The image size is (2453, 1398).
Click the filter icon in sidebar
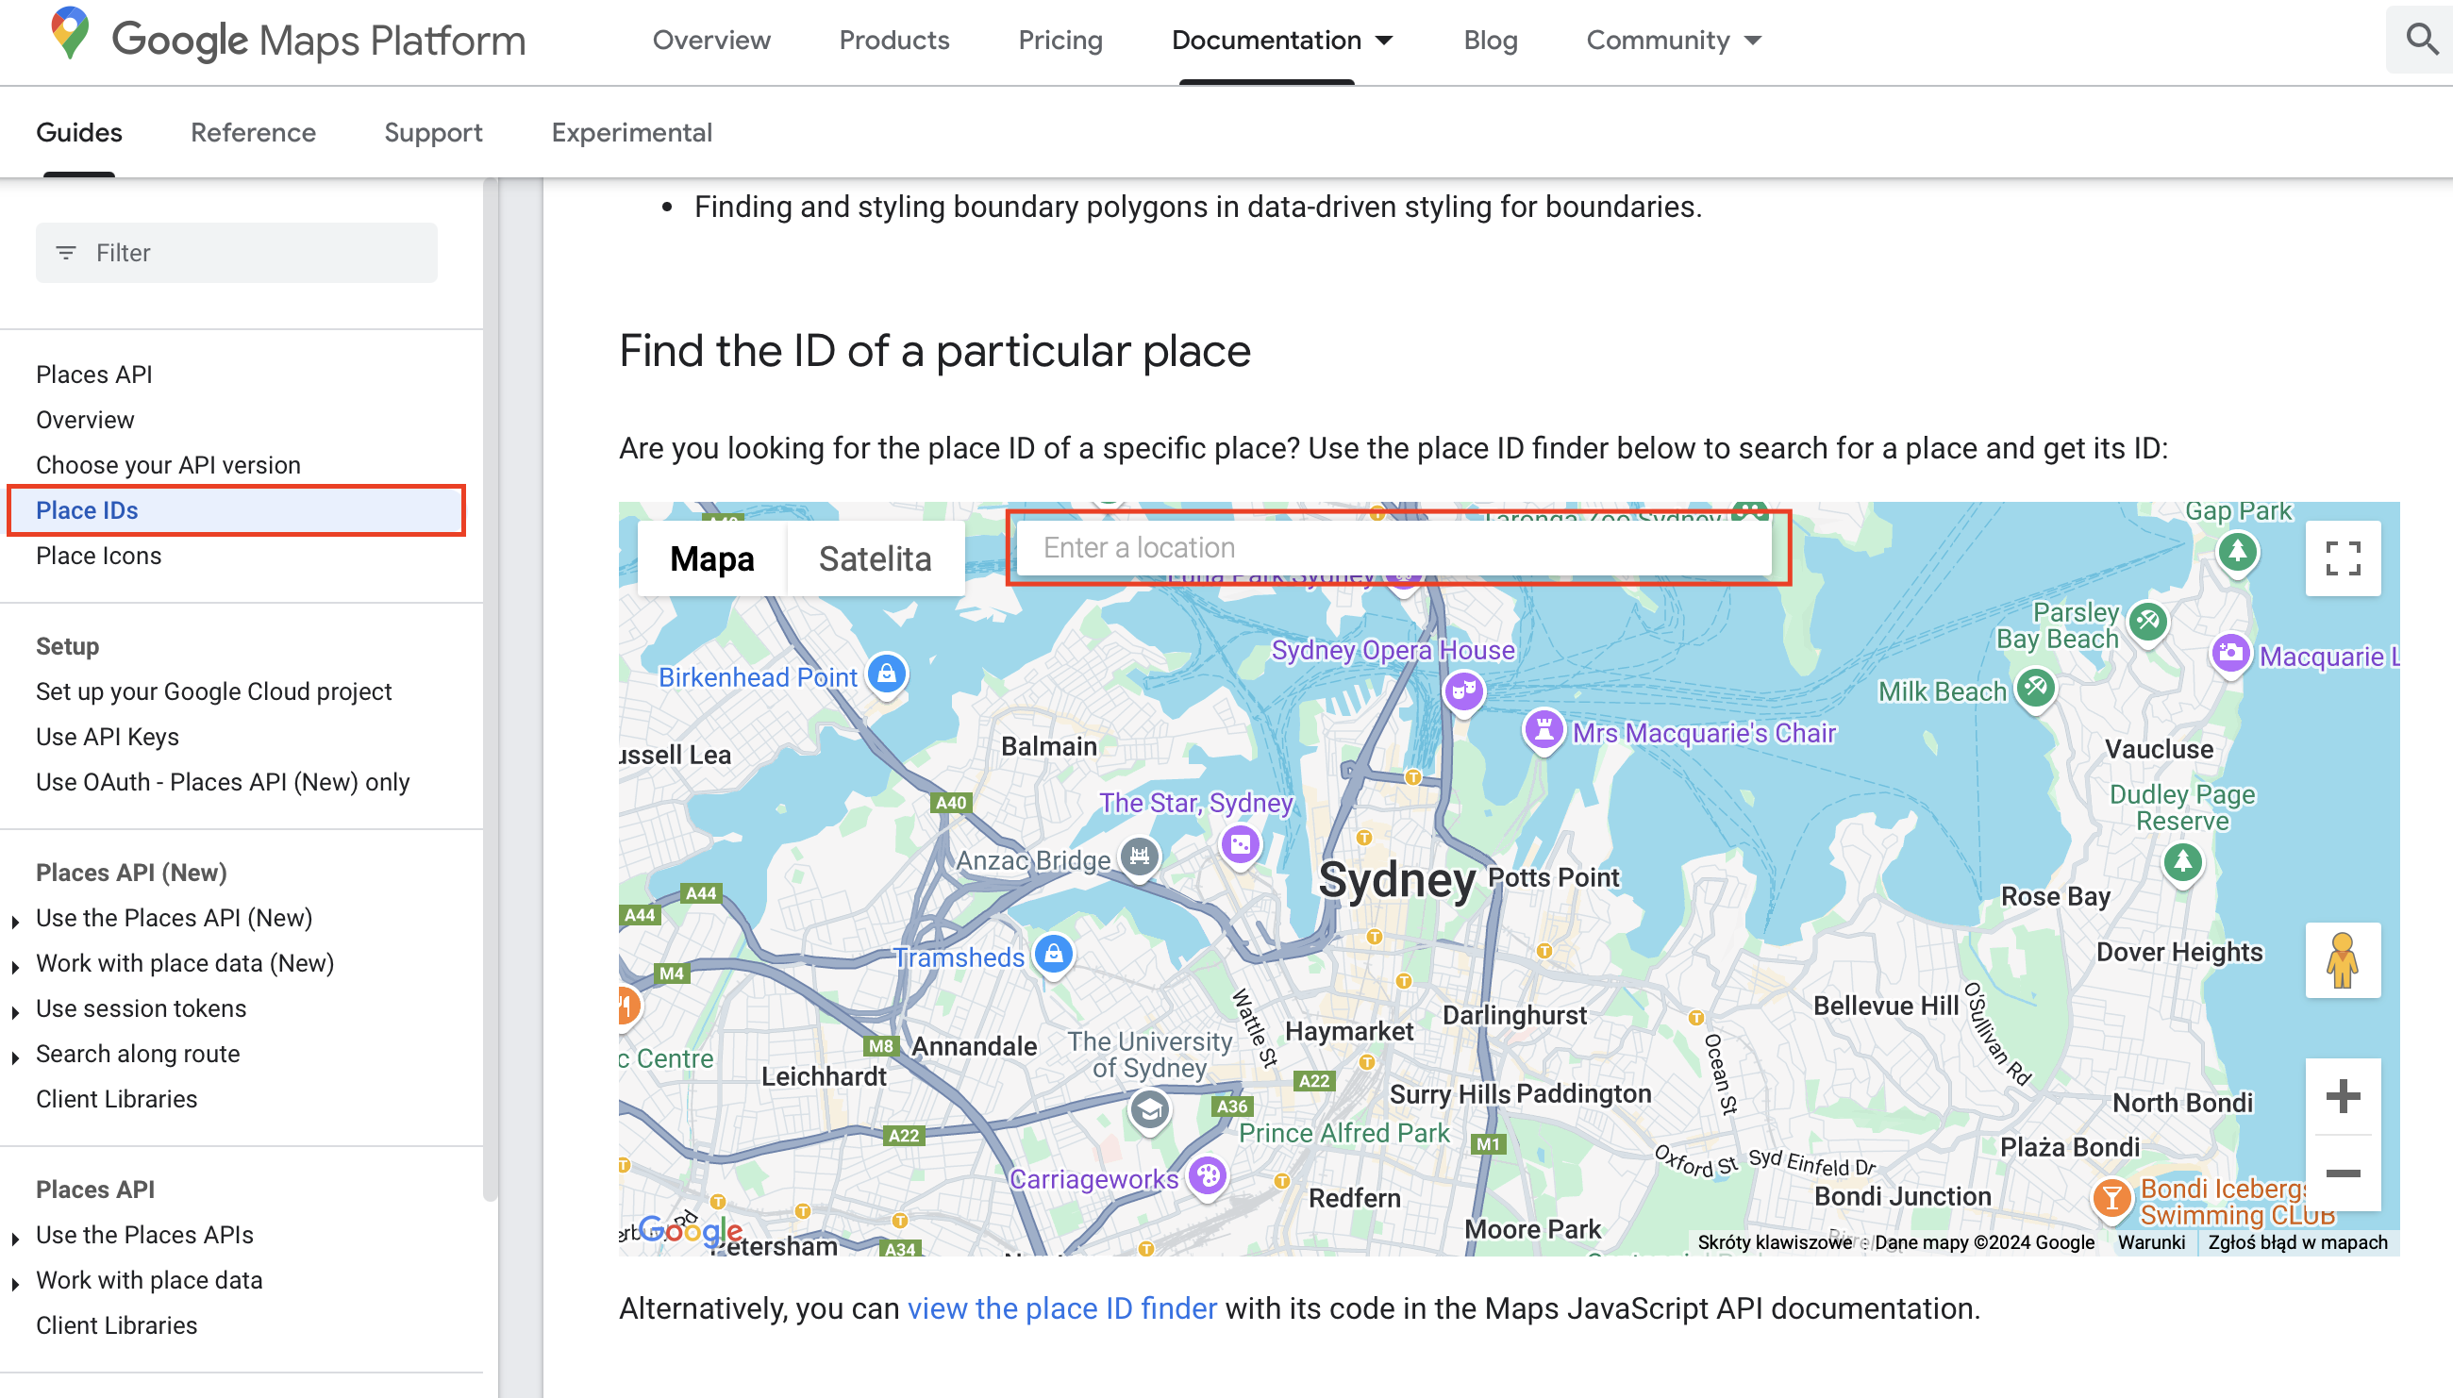(x=65, y=253)
